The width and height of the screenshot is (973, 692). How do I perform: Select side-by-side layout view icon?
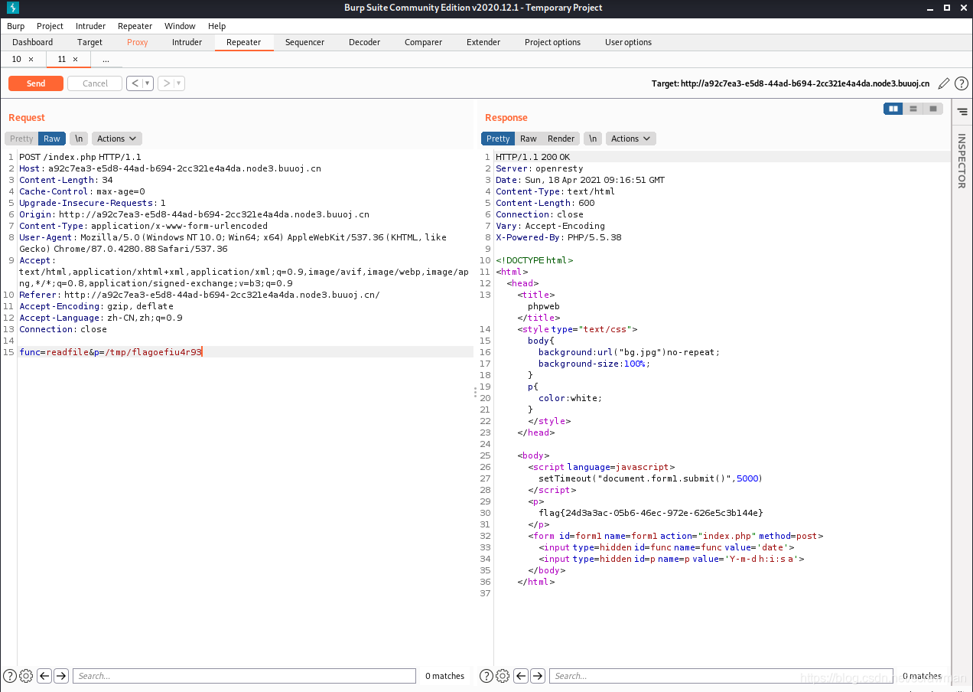[893, 109]
